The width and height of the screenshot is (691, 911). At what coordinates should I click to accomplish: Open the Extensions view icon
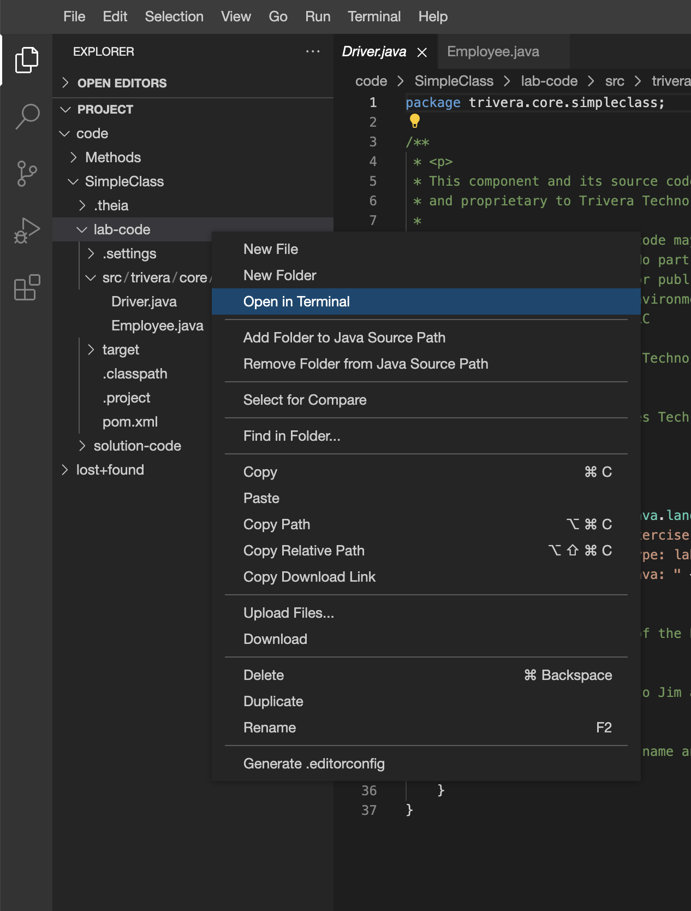tap(26, 287)
